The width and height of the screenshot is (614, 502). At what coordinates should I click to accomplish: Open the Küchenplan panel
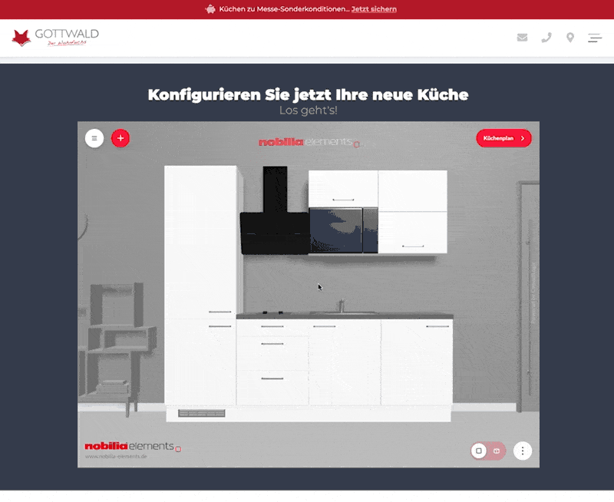tap(503, 138)
